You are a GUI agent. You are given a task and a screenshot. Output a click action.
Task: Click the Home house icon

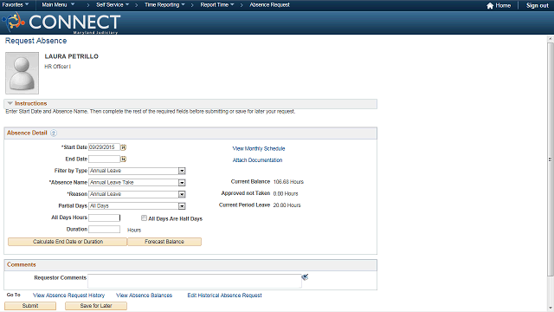point(490,6)
